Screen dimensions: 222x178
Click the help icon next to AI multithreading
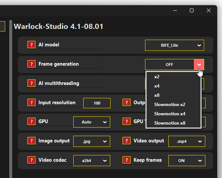tap(31, 83)
